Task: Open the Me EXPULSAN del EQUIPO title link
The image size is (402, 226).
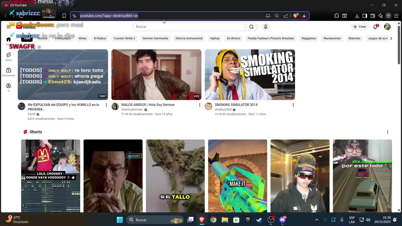Action: pos(63,107)
